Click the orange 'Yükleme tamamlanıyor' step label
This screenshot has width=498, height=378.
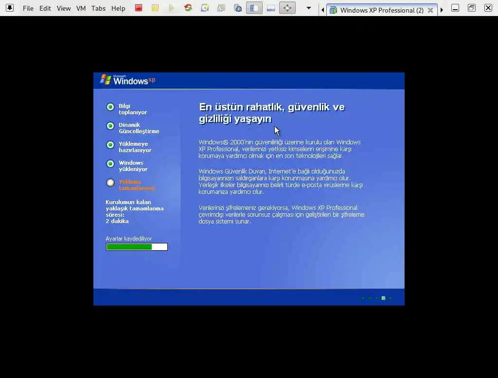(x=137, y=185)
